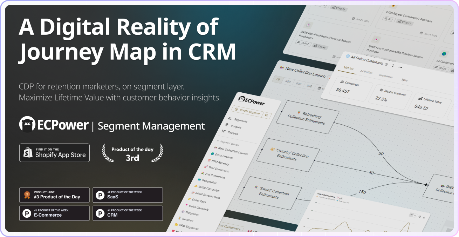Select New Collection Launch in Segment Groups
459x237 pixels.
pos(233,151)
